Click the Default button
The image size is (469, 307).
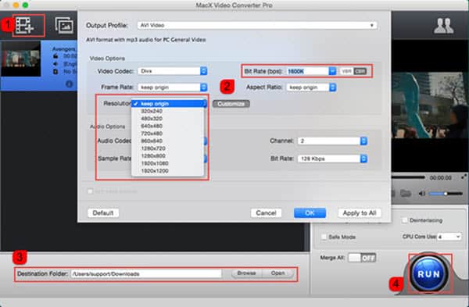[x=103, y=212]
